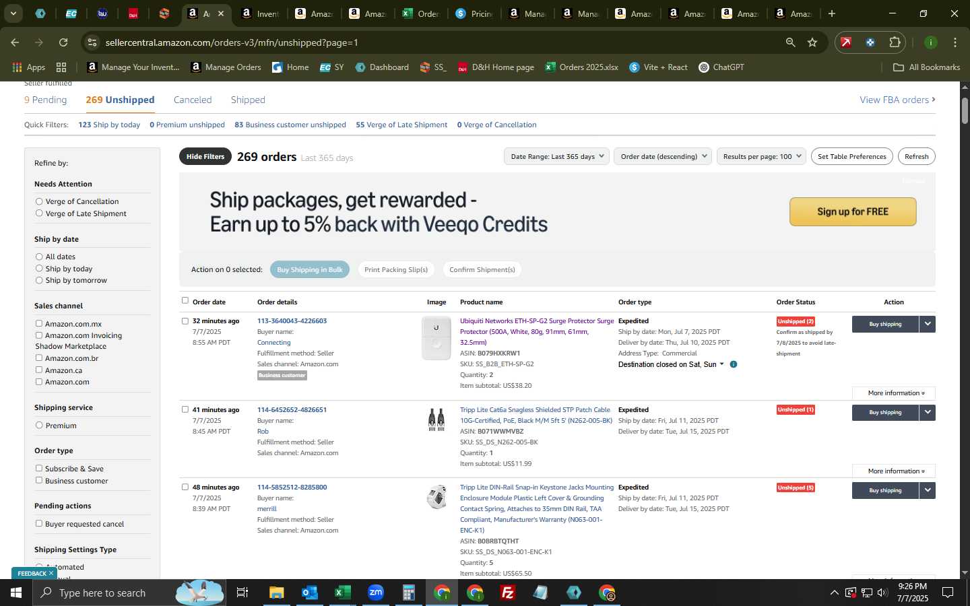Image resolution: width=970 pixels, height=606 pixels.
Task: Select order 113-3640043-4226603 checkbox
Action: click(185, 321)
